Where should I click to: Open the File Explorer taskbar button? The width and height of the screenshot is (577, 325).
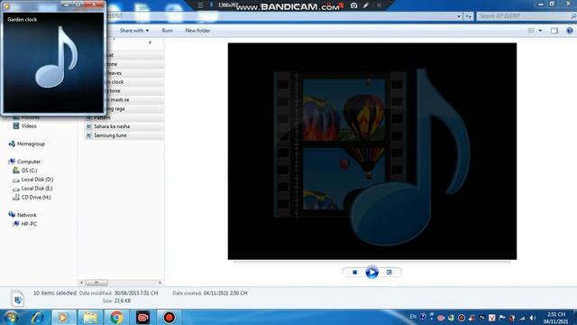(90, 317)
